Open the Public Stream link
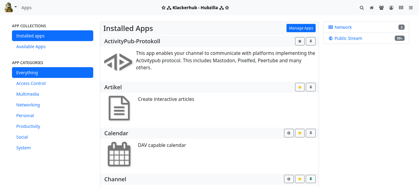Screen dimensions: 419x188 (x=348, y=38)
